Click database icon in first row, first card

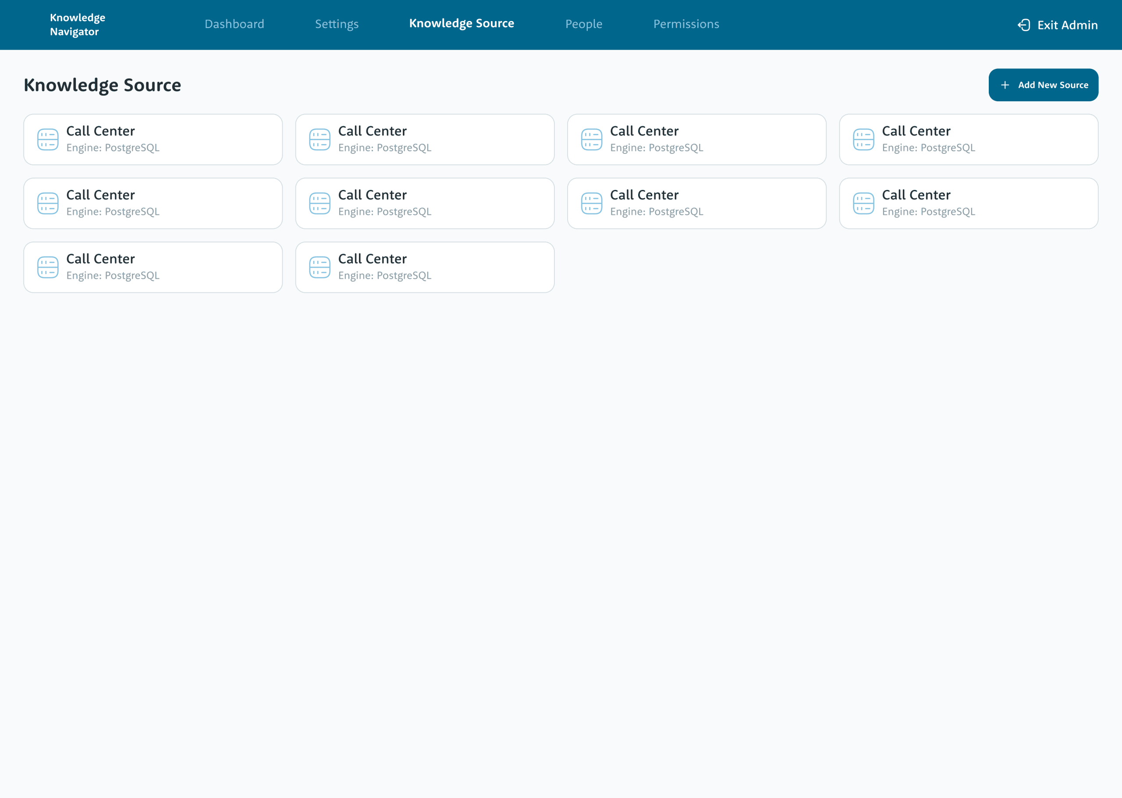coord(48,139)
